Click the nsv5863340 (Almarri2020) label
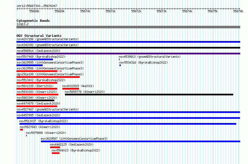Screen dimensions: 248x164 tap(37, 98)
